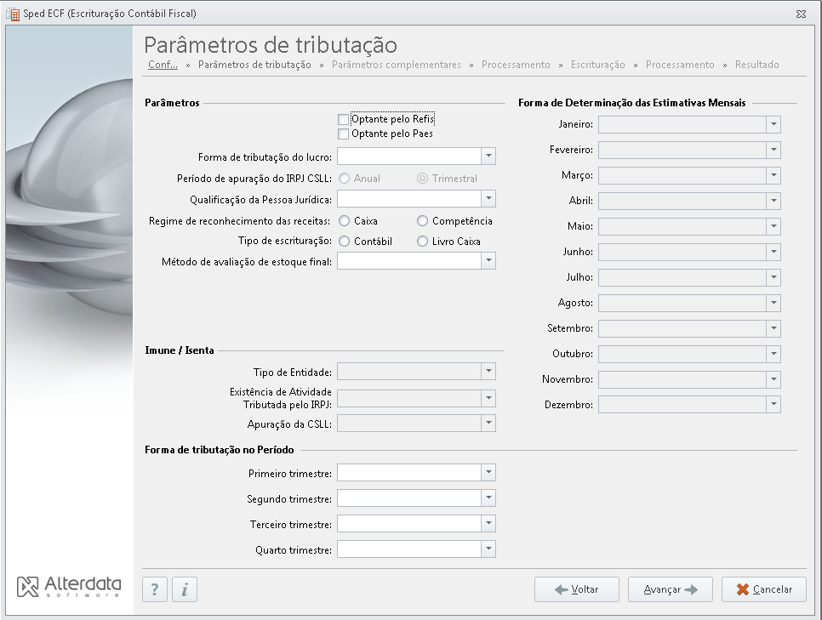This screenshot has width=822, height=620.
Task: Open the Terceiro trimestre dropdown
Action: (x=488, y=524)
